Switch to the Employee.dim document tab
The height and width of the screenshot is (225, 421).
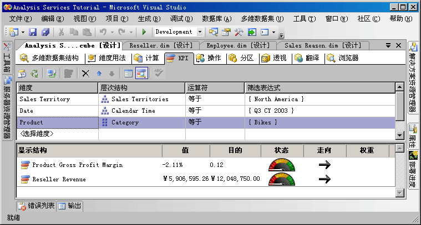click(237, 45)
